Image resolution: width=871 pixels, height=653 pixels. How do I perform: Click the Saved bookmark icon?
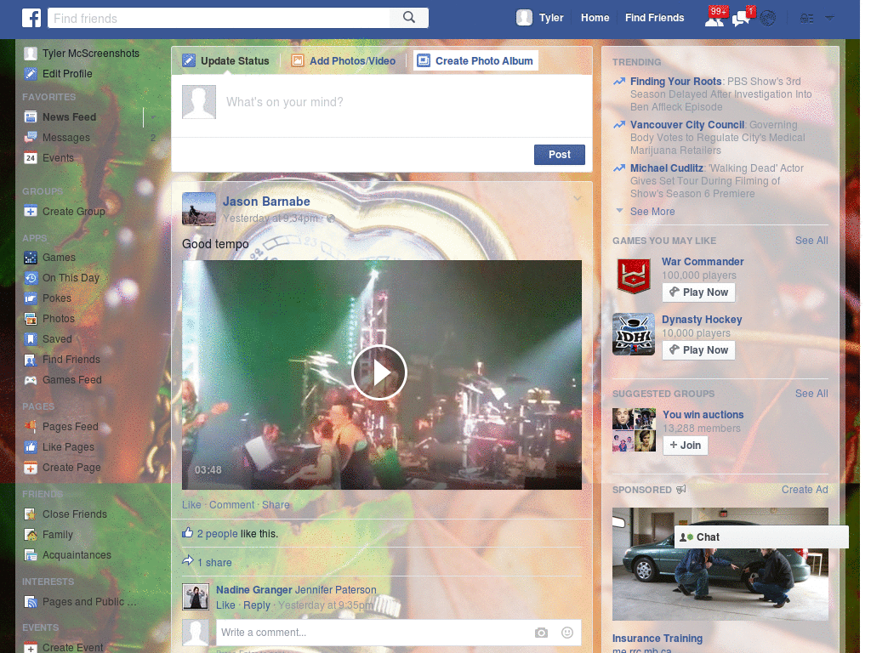(31, 338)
